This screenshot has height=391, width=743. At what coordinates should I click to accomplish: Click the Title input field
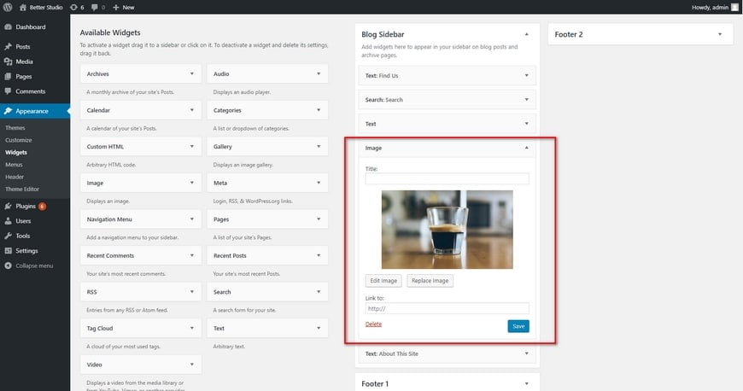click(x=448, y=178)
